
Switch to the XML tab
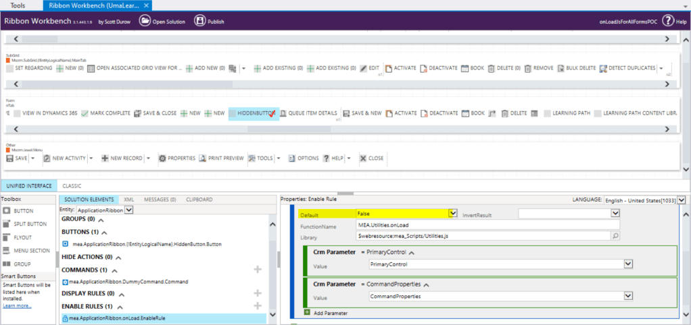pyautogui.click(x=128, y=200)
